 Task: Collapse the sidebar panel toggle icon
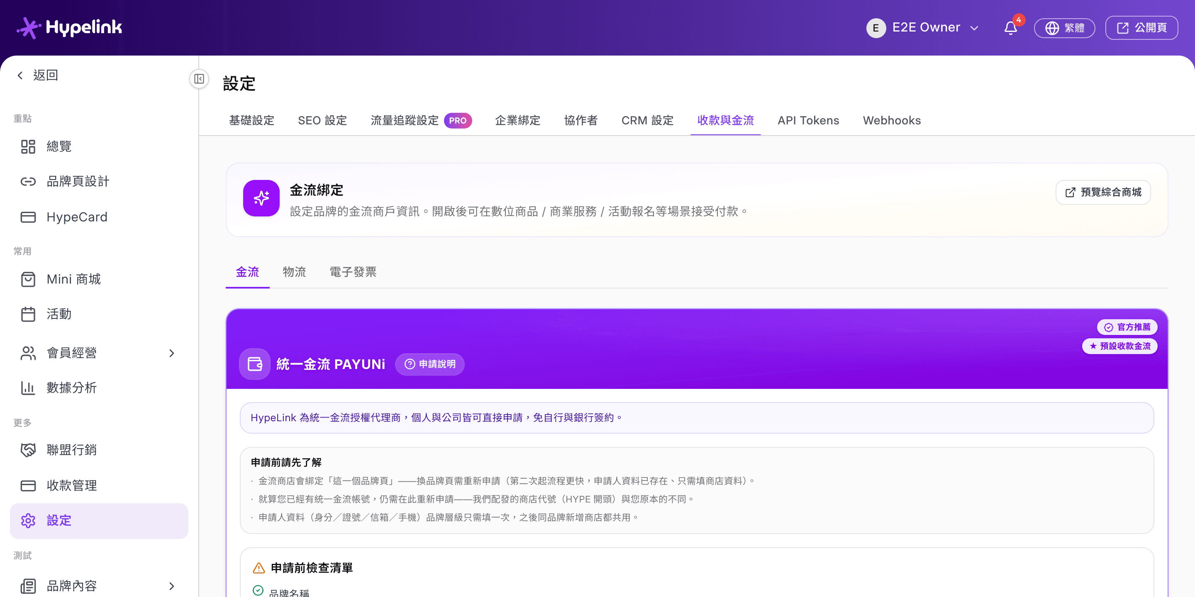tap(199, 79)
